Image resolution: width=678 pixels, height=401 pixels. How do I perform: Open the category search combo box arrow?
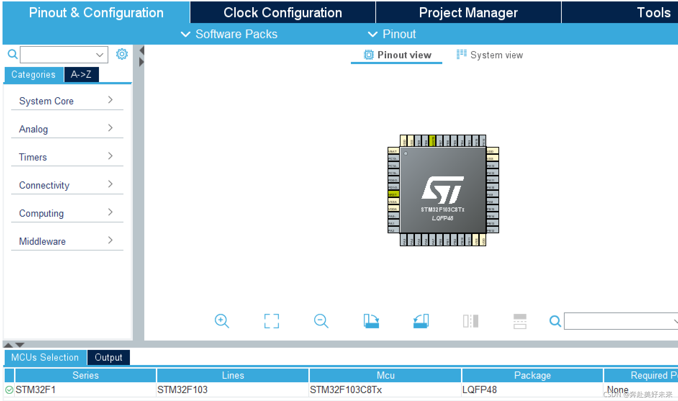(x=100, y=55)
